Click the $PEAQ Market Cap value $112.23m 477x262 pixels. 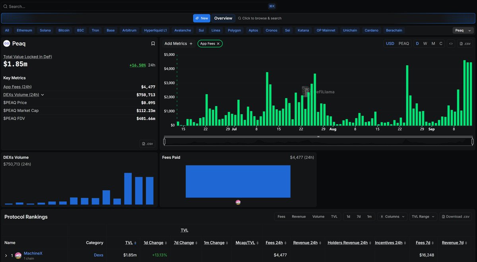tap(146, 111)
